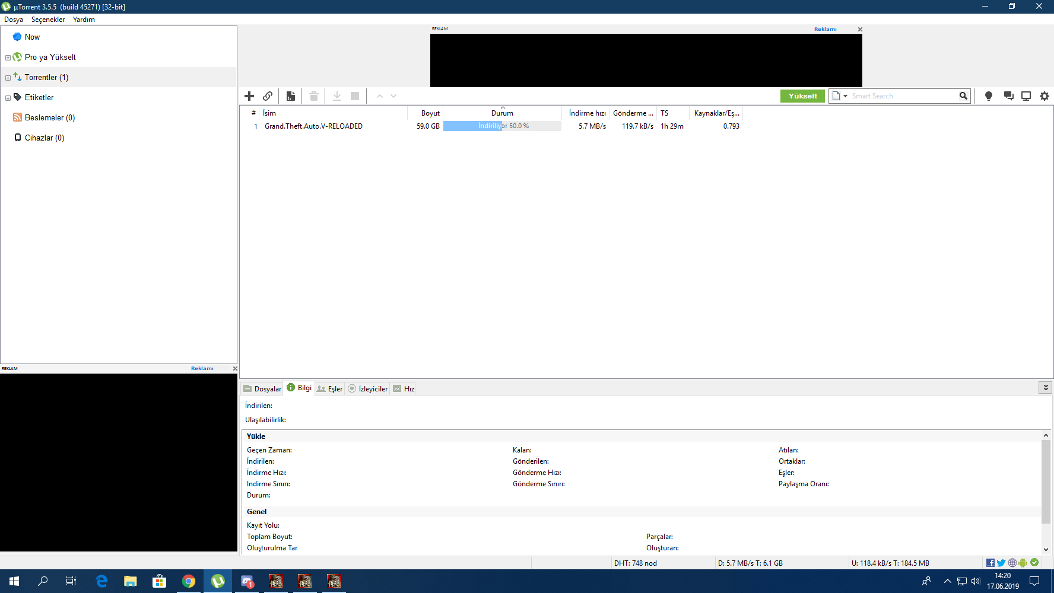
Task: Click the green Yükselt button
Action: pyautogui.click(x=802, y=96)
